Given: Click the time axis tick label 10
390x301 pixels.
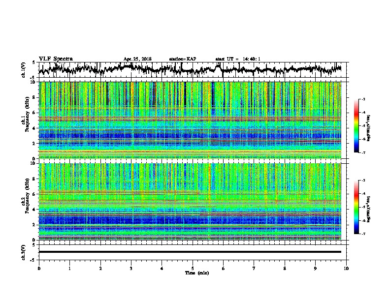Looking at the screenshot, I should coord(346,269).
